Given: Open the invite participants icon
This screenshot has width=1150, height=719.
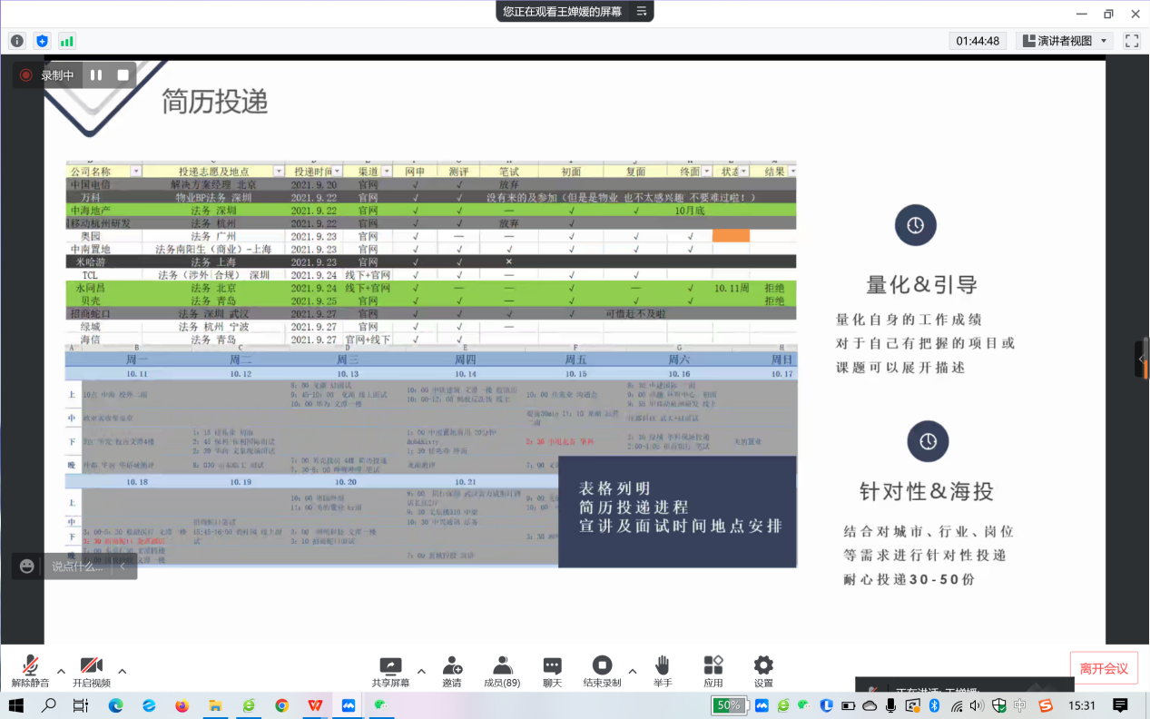Looking at the screenshot, I should (x=451, y=671).
